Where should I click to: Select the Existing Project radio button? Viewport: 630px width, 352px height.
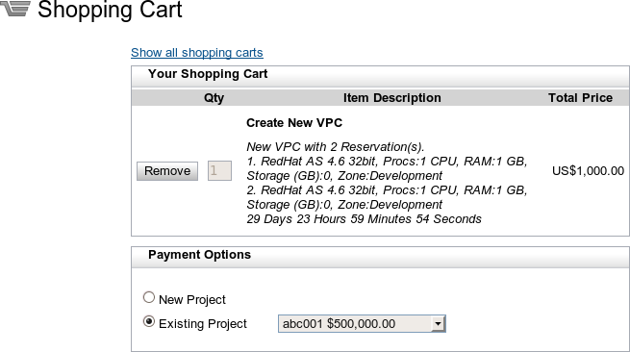pos(149,321)
